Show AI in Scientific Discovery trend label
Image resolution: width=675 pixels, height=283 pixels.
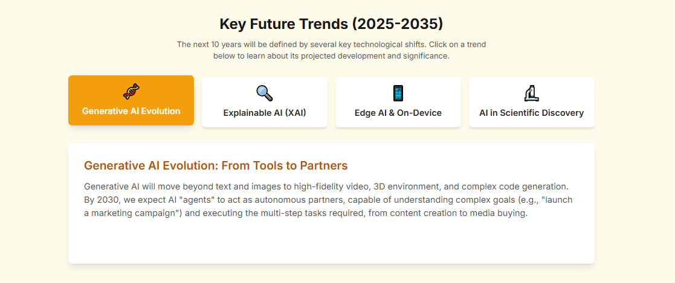[x=532, y=113]
